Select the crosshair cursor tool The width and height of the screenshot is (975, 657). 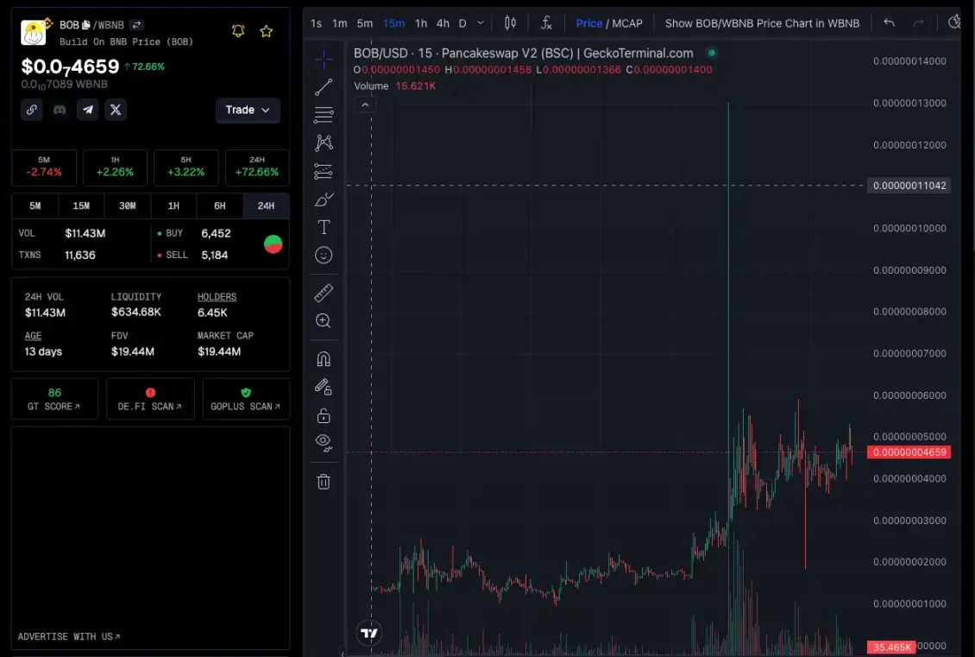[x=324, y=59]
